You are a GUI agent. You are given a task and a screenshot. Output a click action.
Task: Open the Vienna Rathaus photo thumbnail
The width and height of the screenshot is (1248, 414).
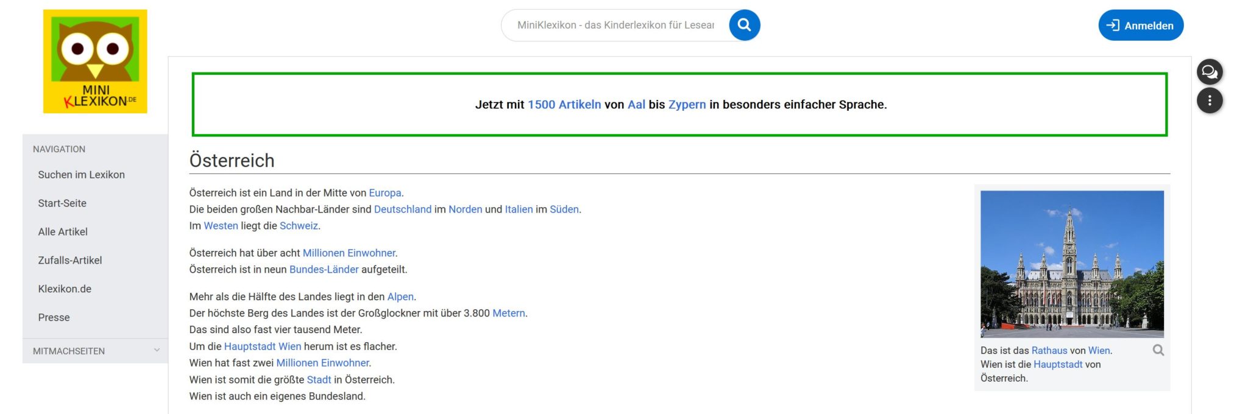pyautogui.click(x=1071, y=264)
